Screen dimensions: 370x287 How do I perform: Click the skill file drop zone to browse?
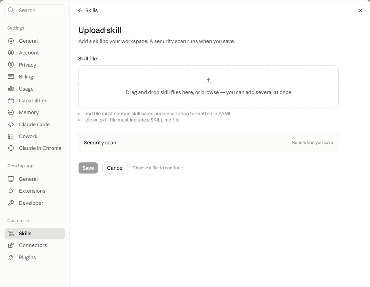click(x=208, y=87)
